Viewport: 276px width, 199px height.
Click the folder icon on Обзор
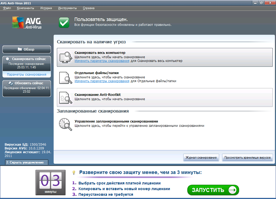pyautogui.click(x=20, y=49)
